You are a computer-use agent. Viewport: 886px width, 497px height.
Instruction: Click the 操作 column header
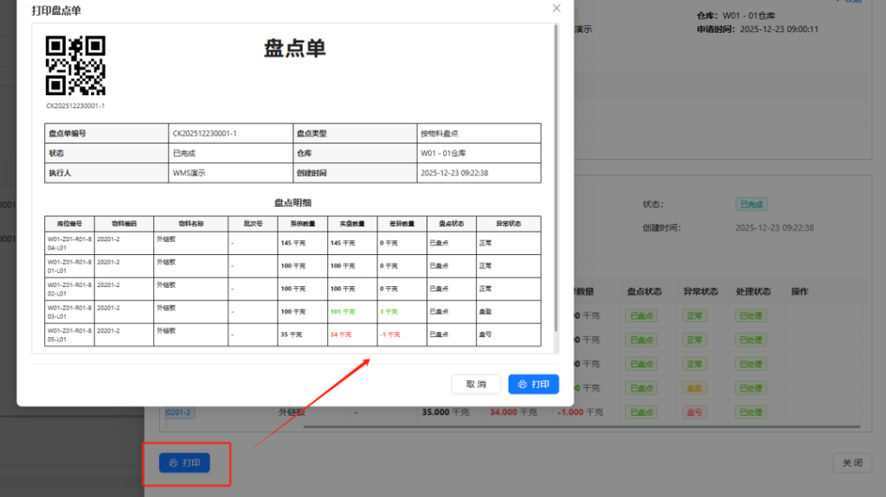799,292
